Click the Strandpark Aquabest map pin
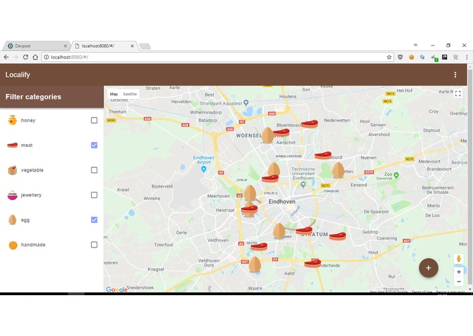The width and height of the screenshot is (473, 336). pos(246,103)
